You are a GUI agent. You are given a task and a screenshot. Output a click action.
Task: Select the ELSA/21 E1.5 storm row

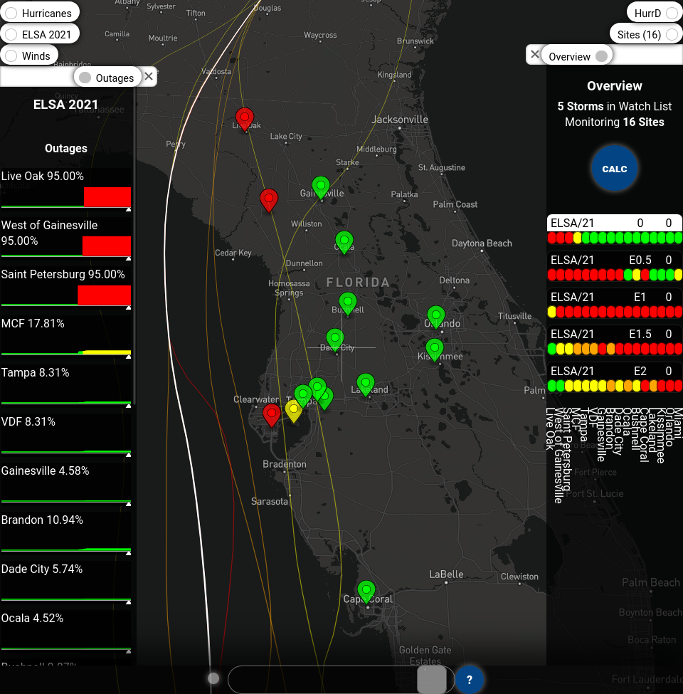pyautogui.click(x=615, y=341)
